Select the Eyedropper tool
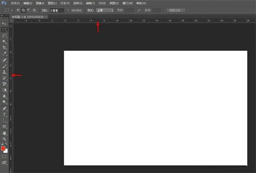Screen dimensions: 256x173 click(4, 54)
